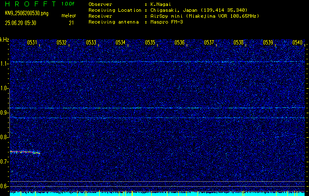Image resolution: width=309 pixels, height=196 pixels.
Task: Click the version text 1.0.0f
Action: (x=68, y=4)
